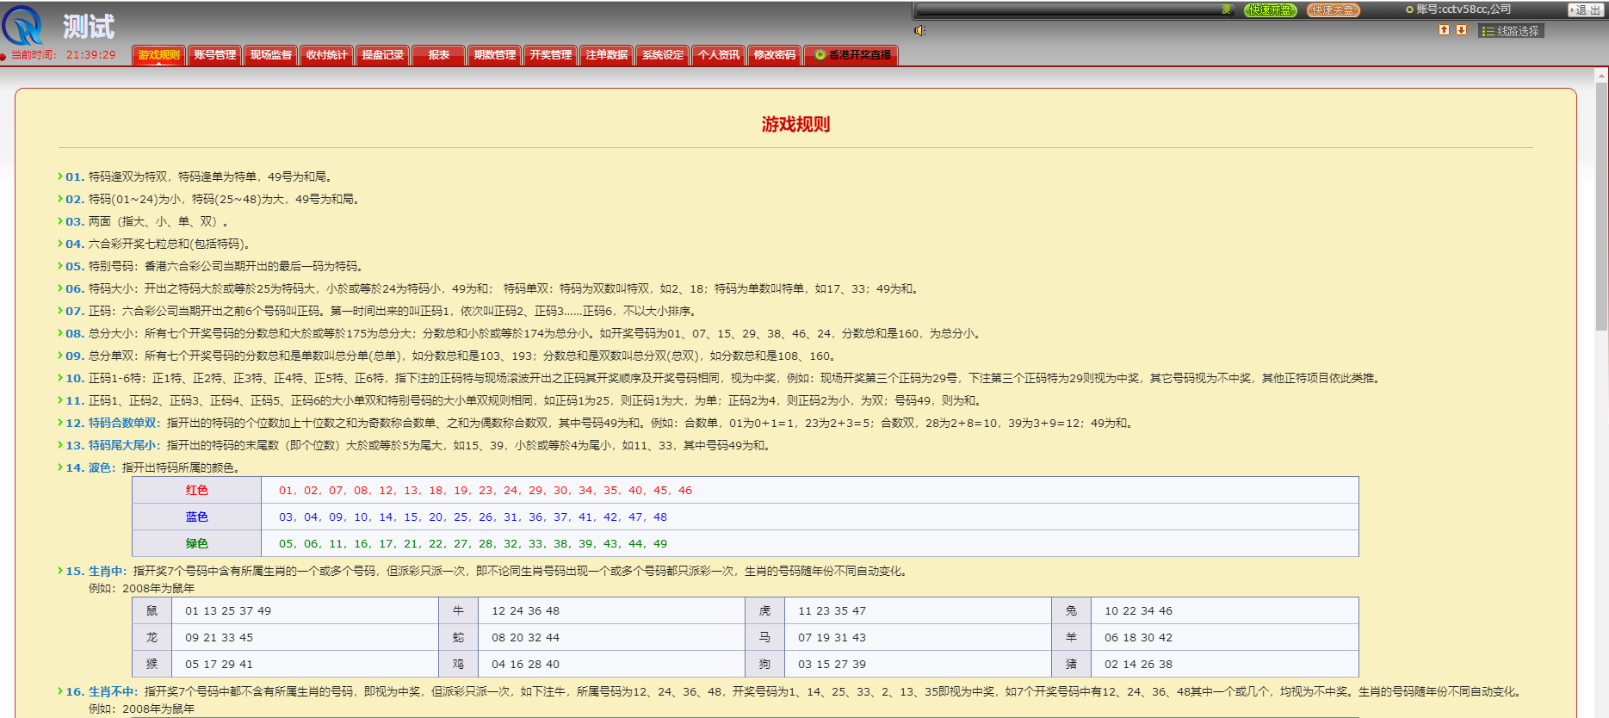The width and height of the screenshot is (1609, 718).
Task: Click the vertical scrollbar thumb
Action: [1601, 207]
